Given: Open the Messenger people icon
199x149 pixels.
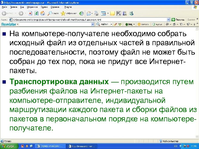Looking at the screenshot, I should point(131,13).
